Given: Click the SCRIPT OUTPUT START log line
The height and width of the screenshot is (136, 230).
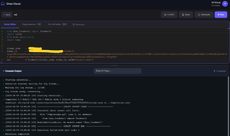Looking at the screenshot, I should (x=59, y=107).
